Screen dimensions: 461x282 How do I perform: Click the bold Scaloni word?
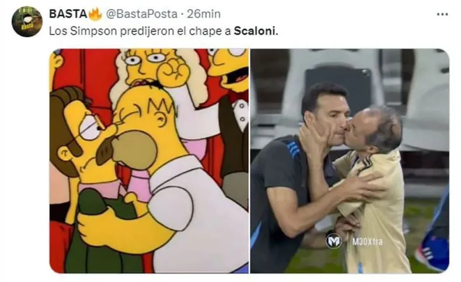click(x=256, y=31)
